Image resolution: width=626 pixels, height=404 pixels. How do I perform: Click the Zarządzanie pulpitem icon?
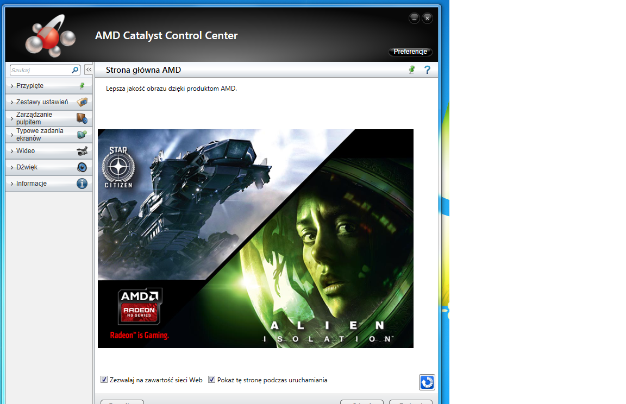click(82, 118)
